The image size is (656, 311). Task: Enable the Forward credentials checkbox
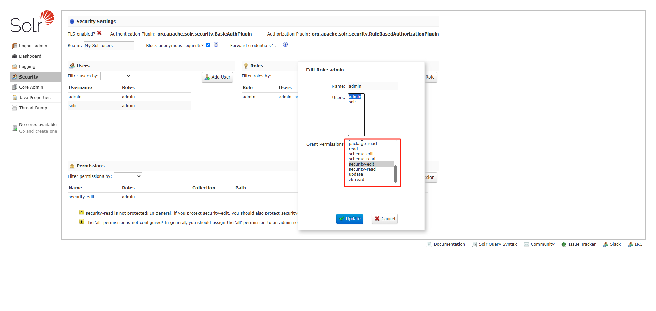[277, 45]
